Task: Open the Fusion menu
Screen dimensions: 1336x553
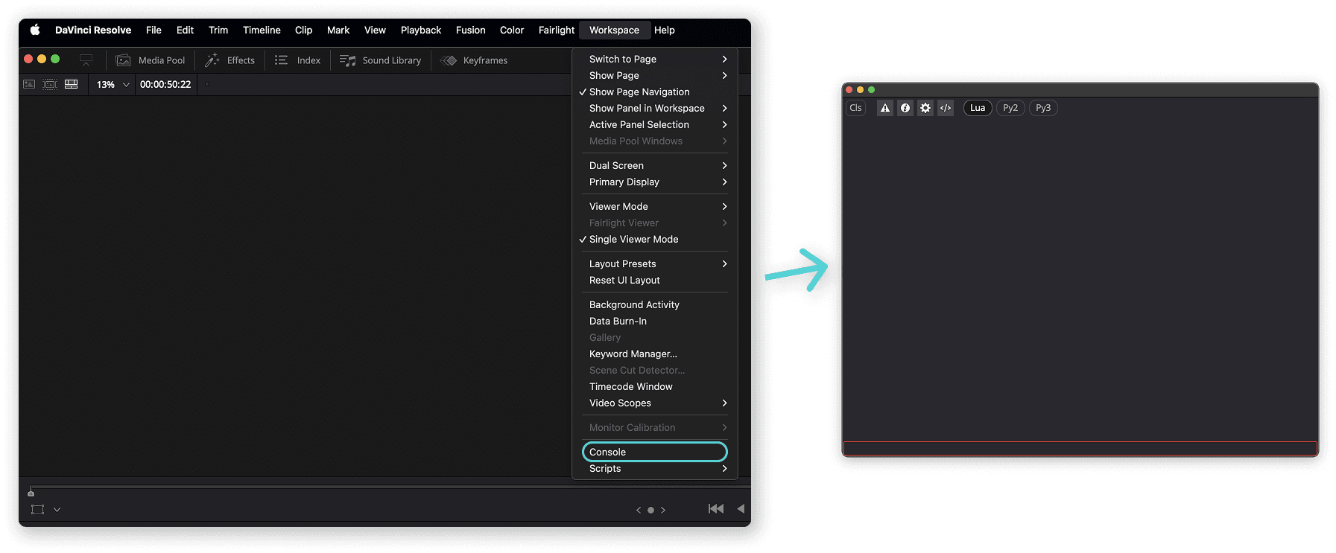Action: pos(470,30)
